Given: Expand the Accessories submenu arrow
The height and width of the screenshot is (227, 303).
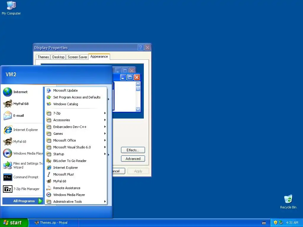Looking at the screenshot, I should (105, 120).
